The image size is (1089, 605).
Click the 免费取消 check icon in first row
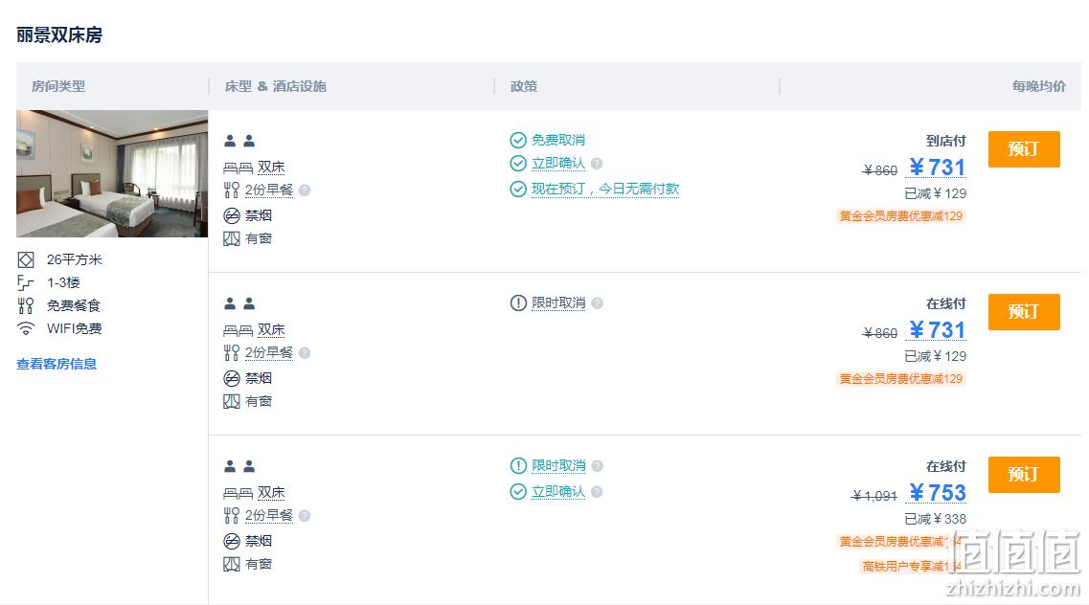click(x=518, y=140)
